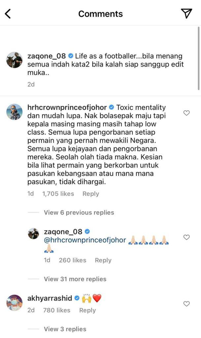Open akhyarrashid profile picture
Viewport: 201px width, 338px height.
pyautogui.click(x=14, y=303)
